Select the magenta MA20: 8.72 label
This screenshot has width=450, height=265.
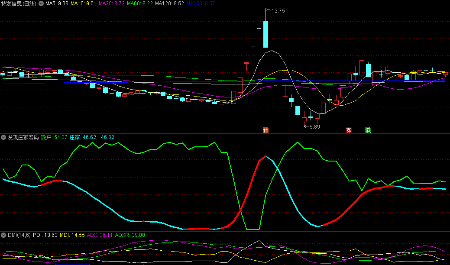112,3
